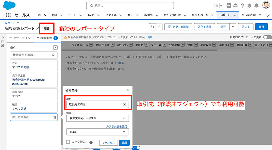The height and width of the screenshot is (150, 272).
Task: Click in the global 検索 search box
Action: click(x=130, y=5)
